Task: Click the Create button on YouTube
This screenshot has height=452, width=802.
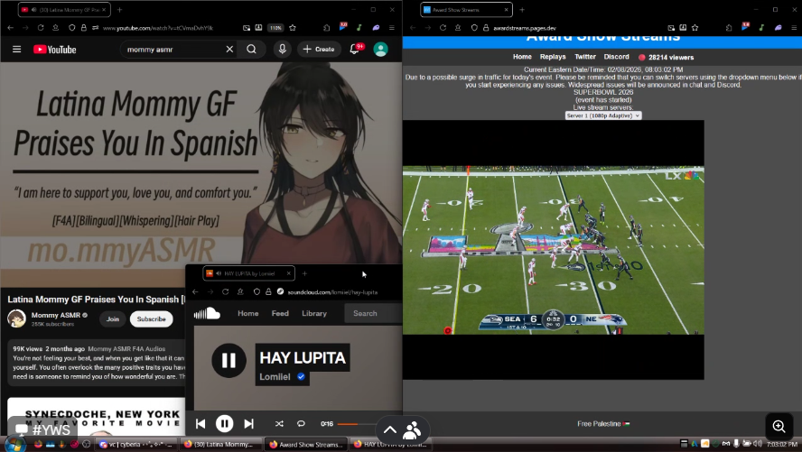Action: coord(319,49)
